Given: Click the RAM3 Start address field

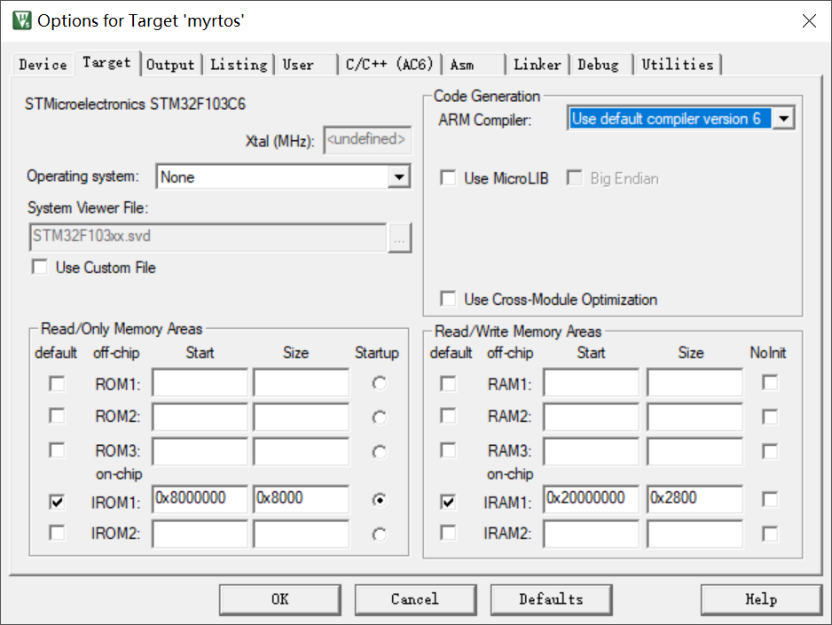Looking at the screenshot, I should coord(591,451).
